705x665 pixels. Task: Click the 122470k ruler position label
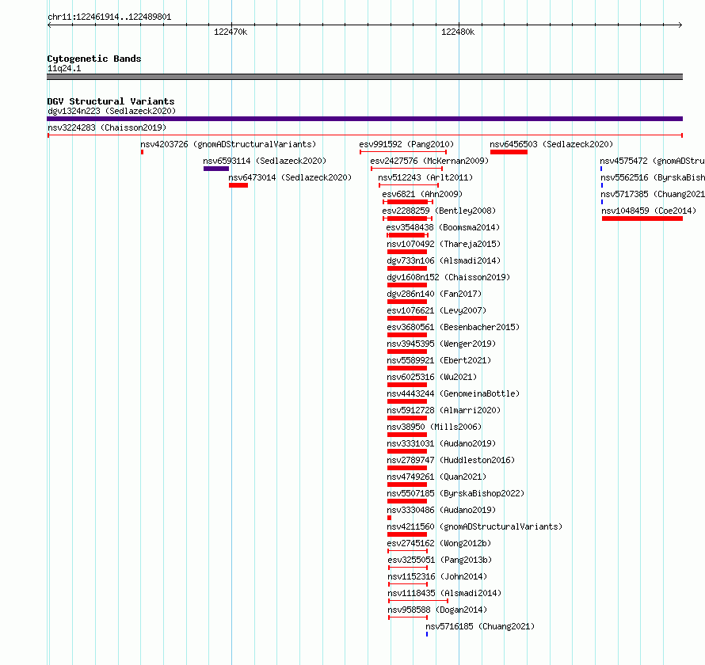231,32
